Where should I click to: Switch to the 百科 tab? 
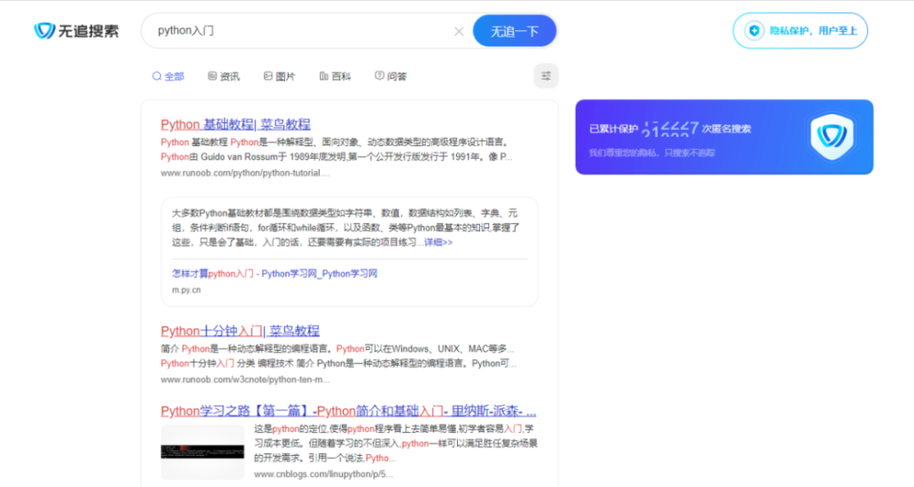click(335, 77)
